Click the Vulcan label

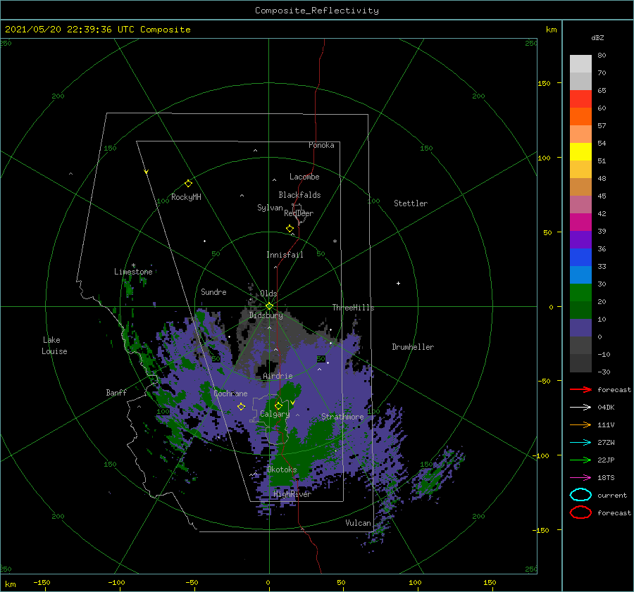(359, 523)
